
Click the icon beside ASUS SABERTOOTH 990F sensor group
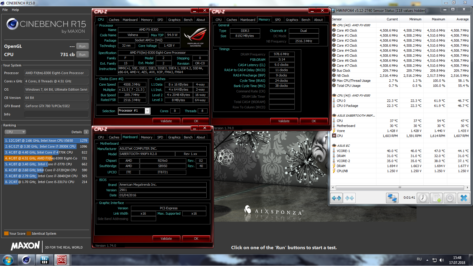pos(334,115)
